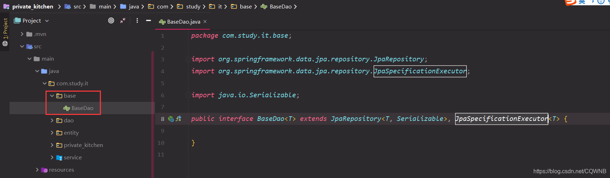Click the BaseDao interface icon in tree
The height and width of the screenshot is (178, 610).
tap(66, 108)
